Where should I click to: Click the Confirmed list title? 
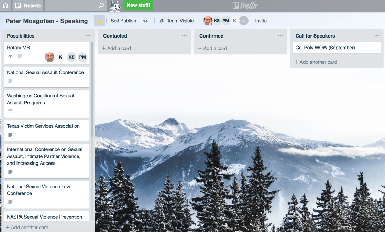click(211, 36)
